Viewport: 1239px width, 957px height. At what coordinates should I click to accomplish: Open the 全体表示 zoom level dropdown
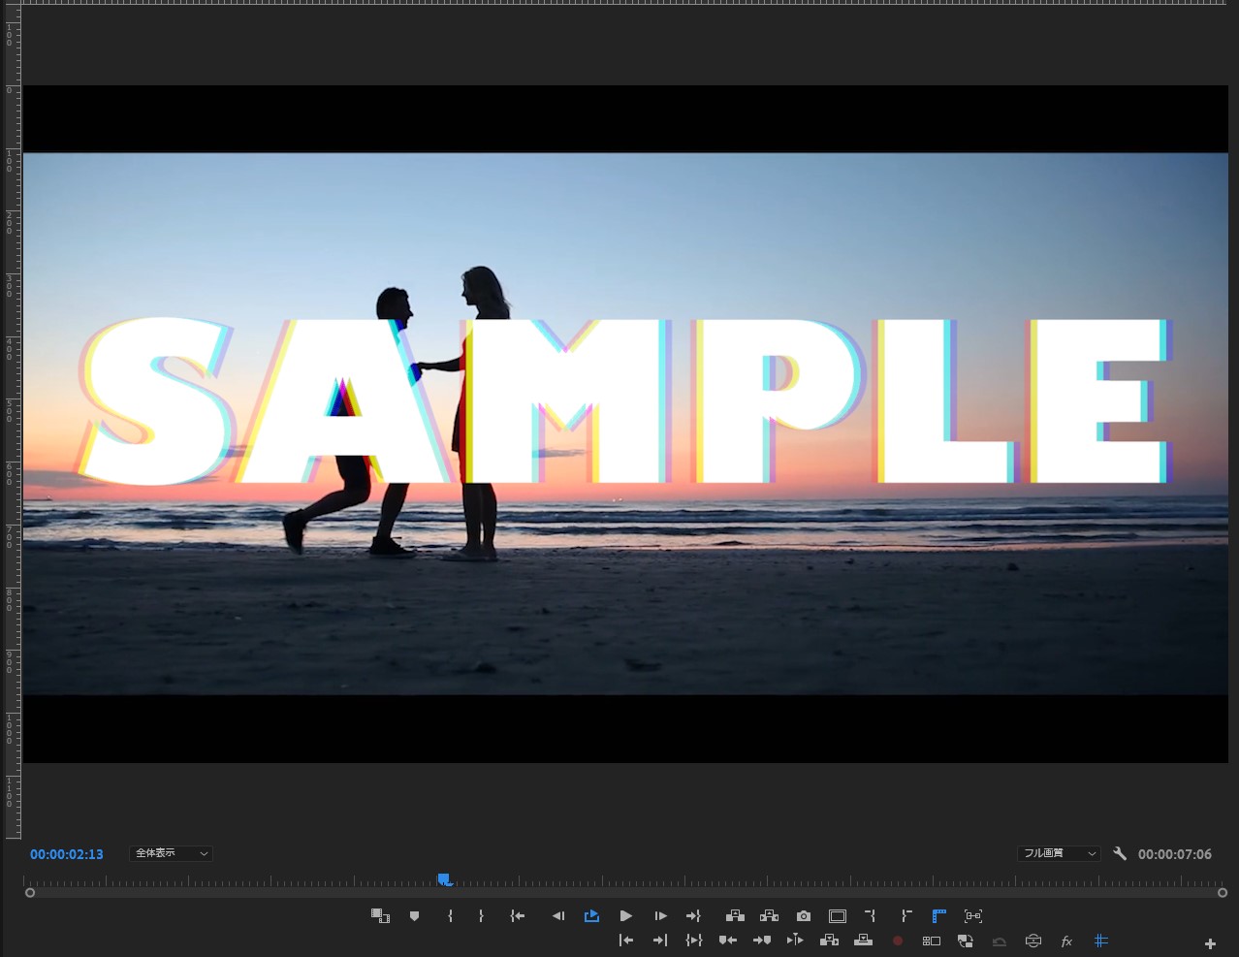[x=171, y=853]
